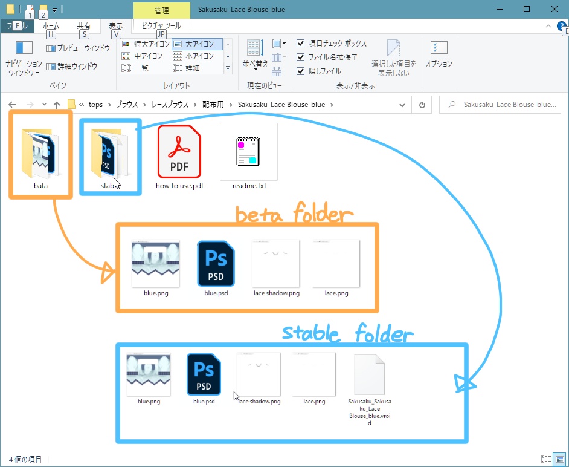This screenshot has height=467, width=569.
Task: Click the window folder icon in title bar
Action: 10,8
